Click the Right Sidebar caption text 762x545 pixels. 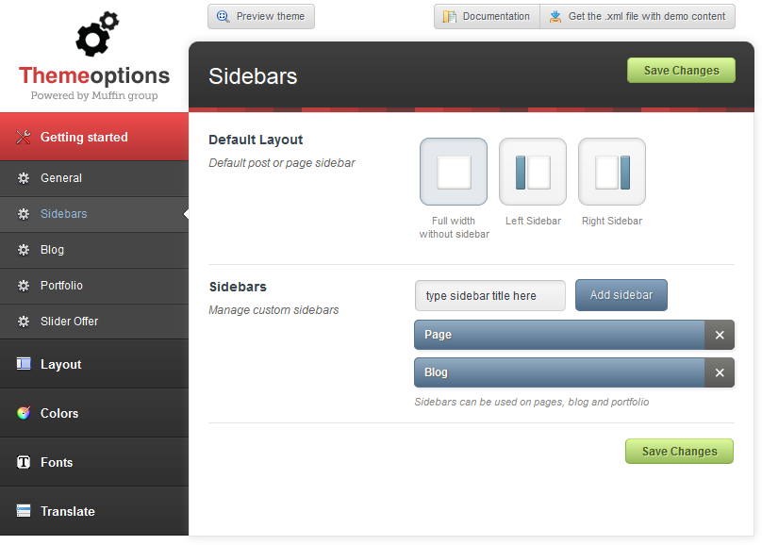point(612,221)
